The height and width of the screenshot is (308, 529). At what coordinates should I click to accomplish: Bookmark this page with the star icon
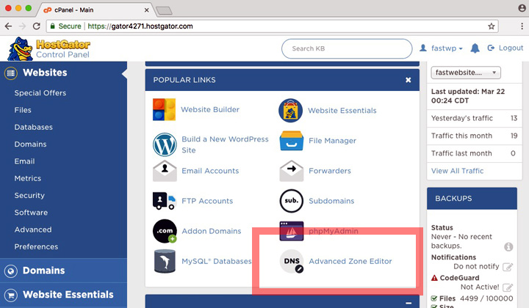[x=492, y=26]
